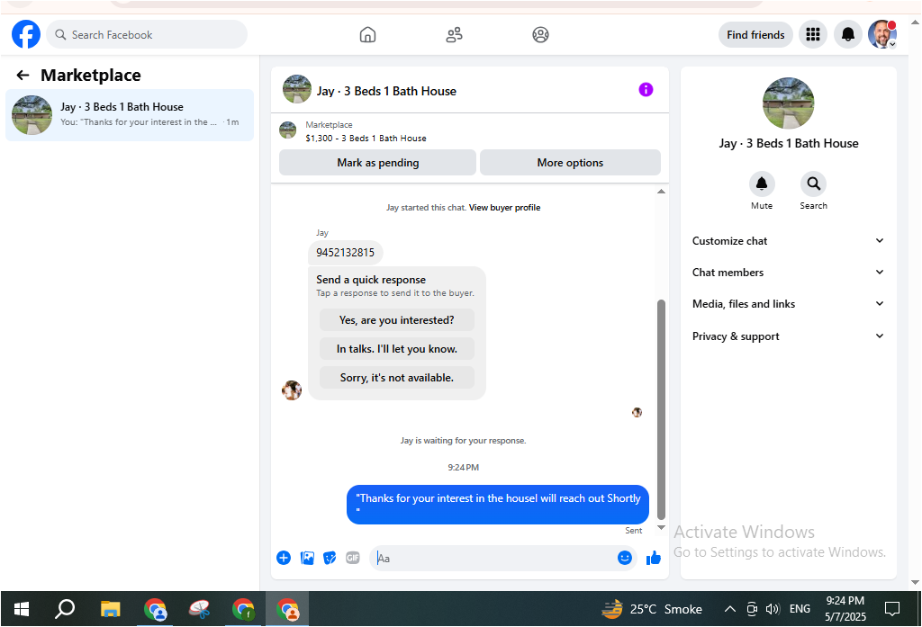Attach a photo with the image icon
The width and height of the screenshot is (922, 627).
pos(307,558)
